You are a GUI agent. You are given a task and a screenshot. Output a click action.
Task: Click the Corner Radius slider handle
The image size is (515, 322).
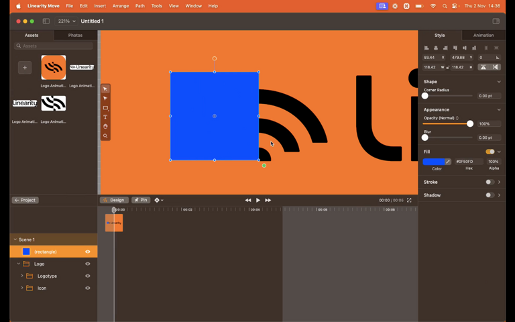pos(425,96)
